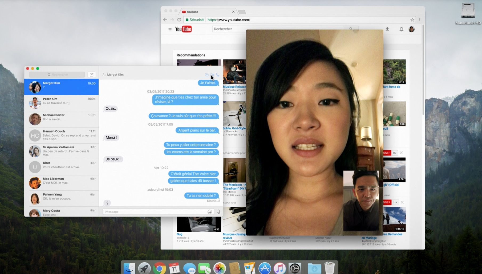482x274 pixels.
Task: Click the Rechercher search field in Messages
Action: 57,75
